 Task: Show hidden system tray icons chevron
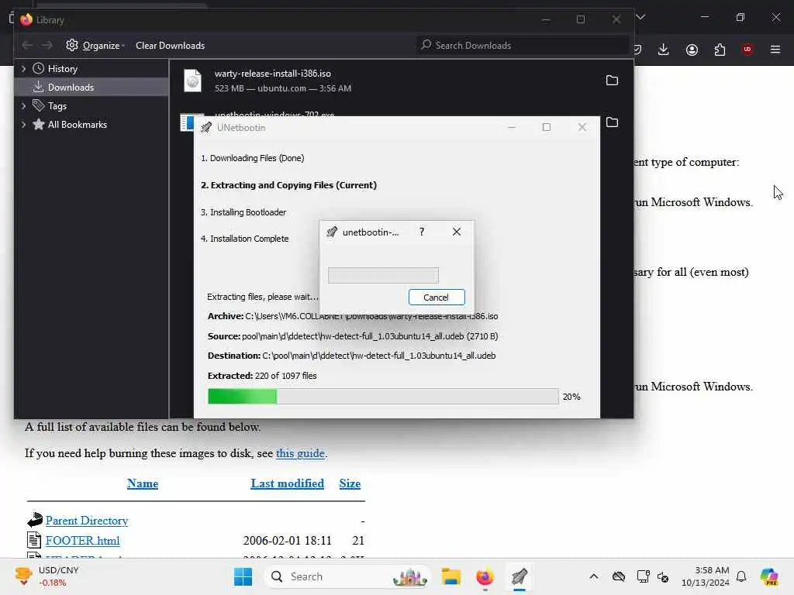(x=594, y=576)
